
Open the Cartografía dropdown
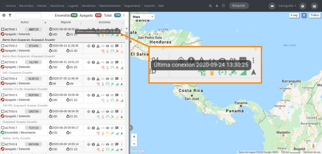point(287,6)
